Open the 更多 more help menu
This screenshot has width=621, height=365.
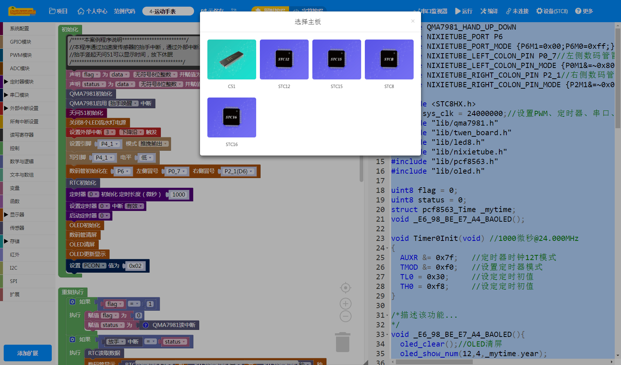(x=584, y=11)
